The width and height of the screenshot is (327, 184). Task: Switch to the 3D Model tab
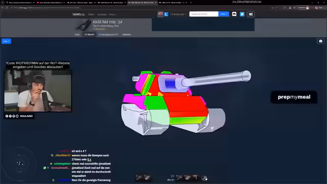[89, 34]
